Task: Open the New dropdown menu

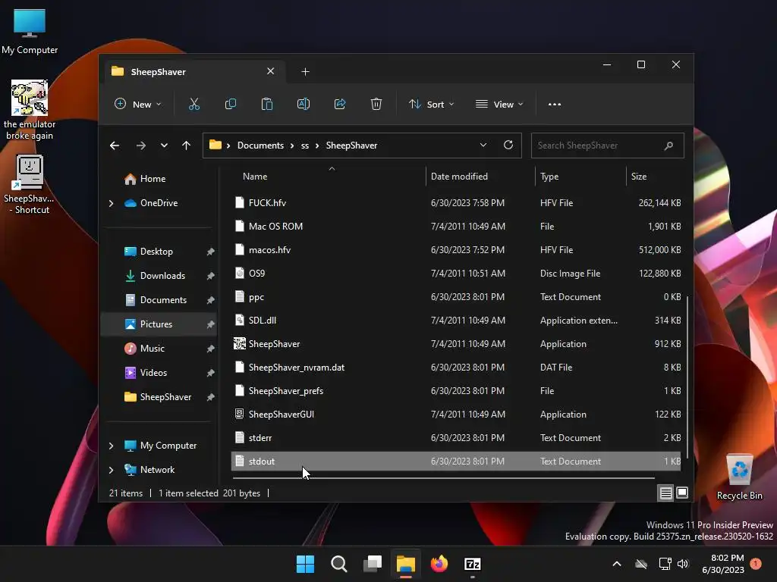Action: pyautogui.click(x=138, y=104)
